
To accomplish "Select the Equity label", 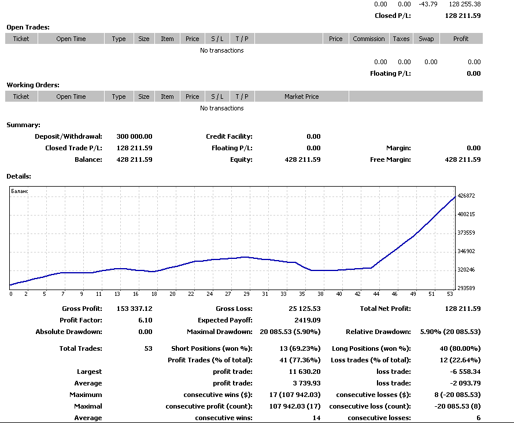I will [241, 159].
